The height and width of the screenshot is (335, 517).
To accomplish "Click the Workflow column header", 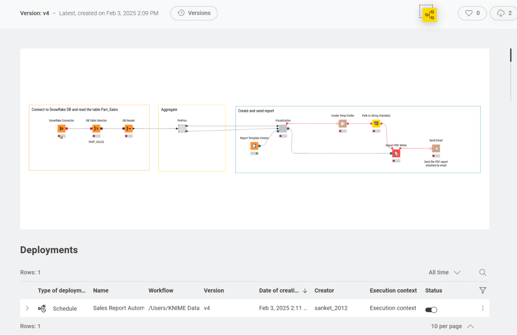I will pos(161,291).
